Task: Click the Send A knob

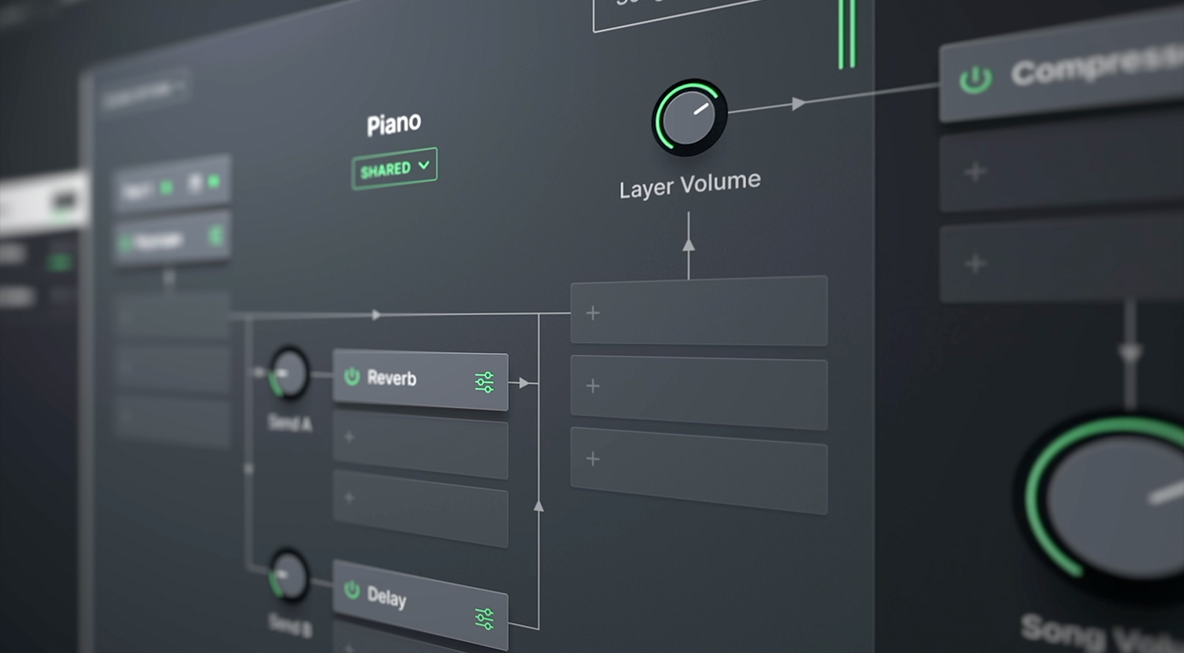Action: pyautogui.click(x=289, y=373)
